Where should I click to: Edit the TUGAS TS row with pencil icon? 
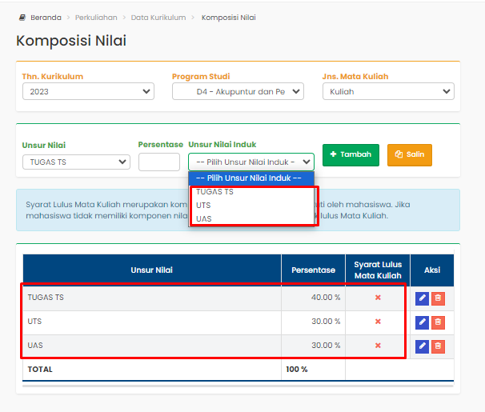pyautogui.click(x=422, y=298)
